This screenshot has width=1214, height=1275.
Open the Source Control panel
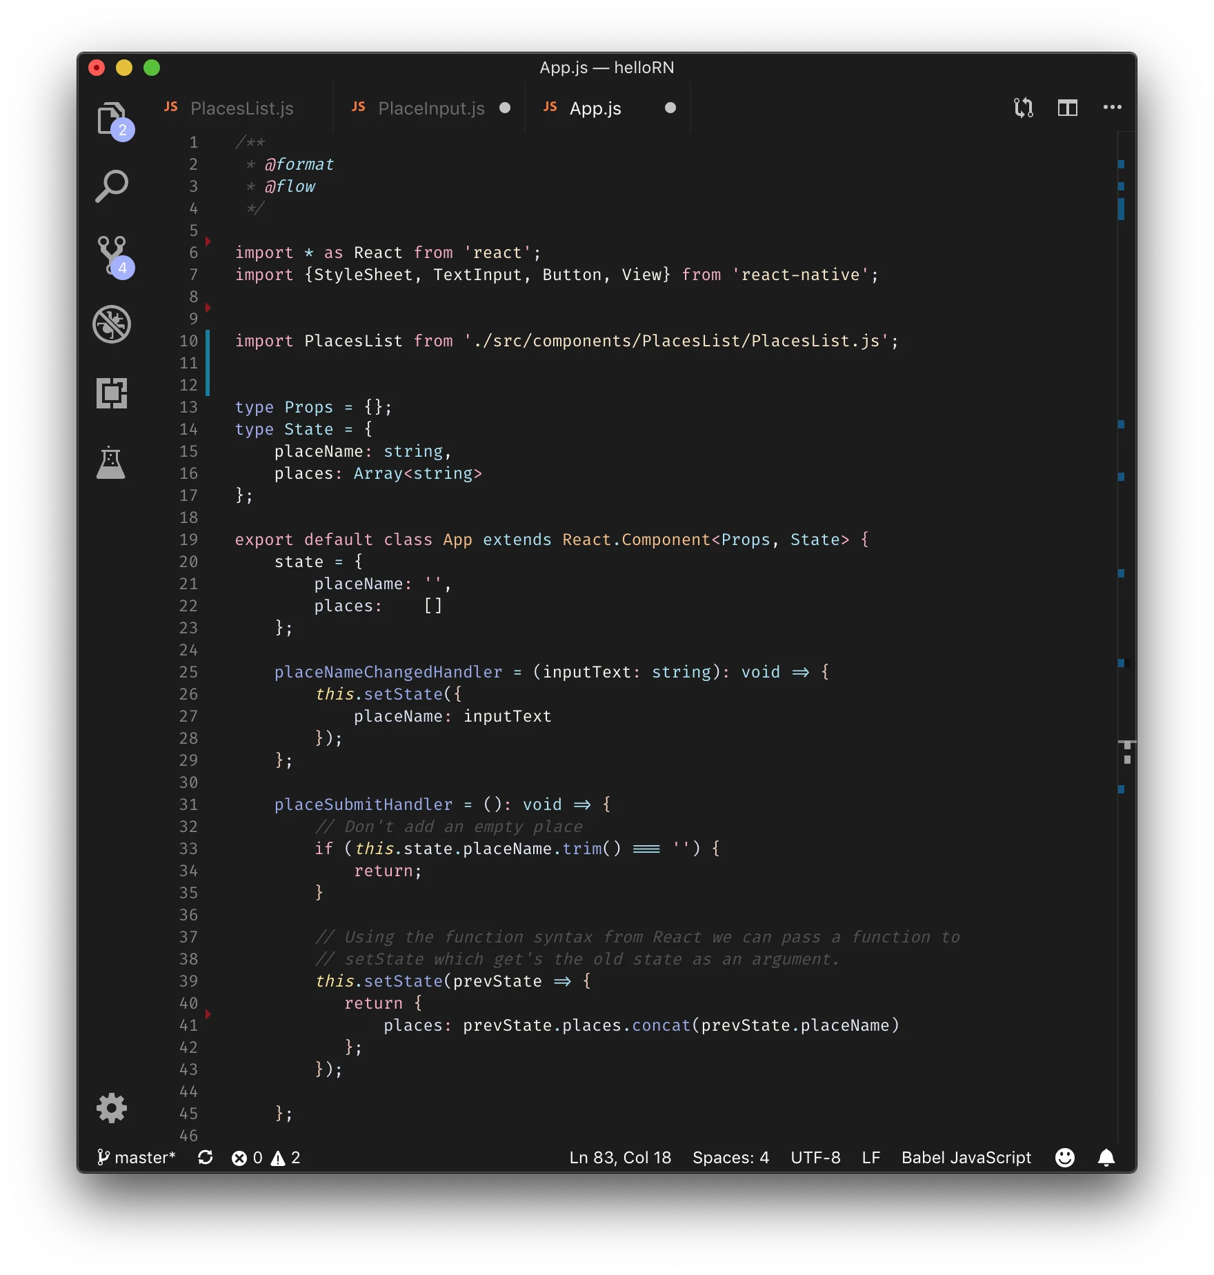point(112,255)
